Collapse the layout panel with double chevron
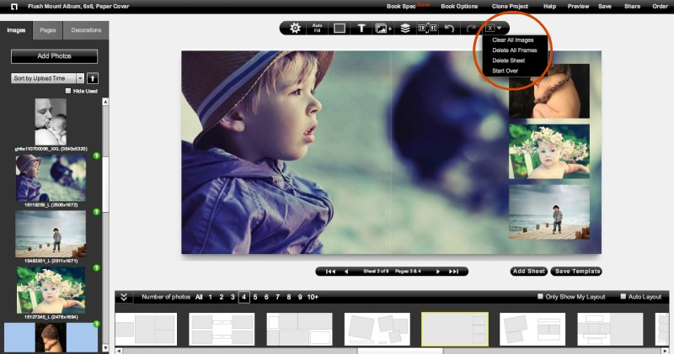 tap(124, 297)
